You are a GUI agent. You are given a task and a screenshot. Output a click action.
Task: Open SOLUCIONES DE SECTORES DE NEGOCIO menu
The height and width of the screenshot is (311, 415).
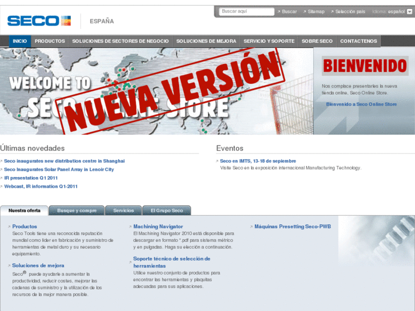pyautogui.click(x=120, y=41)
